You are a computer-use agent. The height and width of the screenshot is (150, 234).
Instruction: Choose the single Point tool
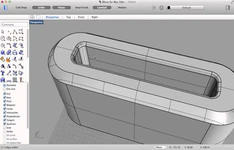pyautogui.click(x=9, y=32)
